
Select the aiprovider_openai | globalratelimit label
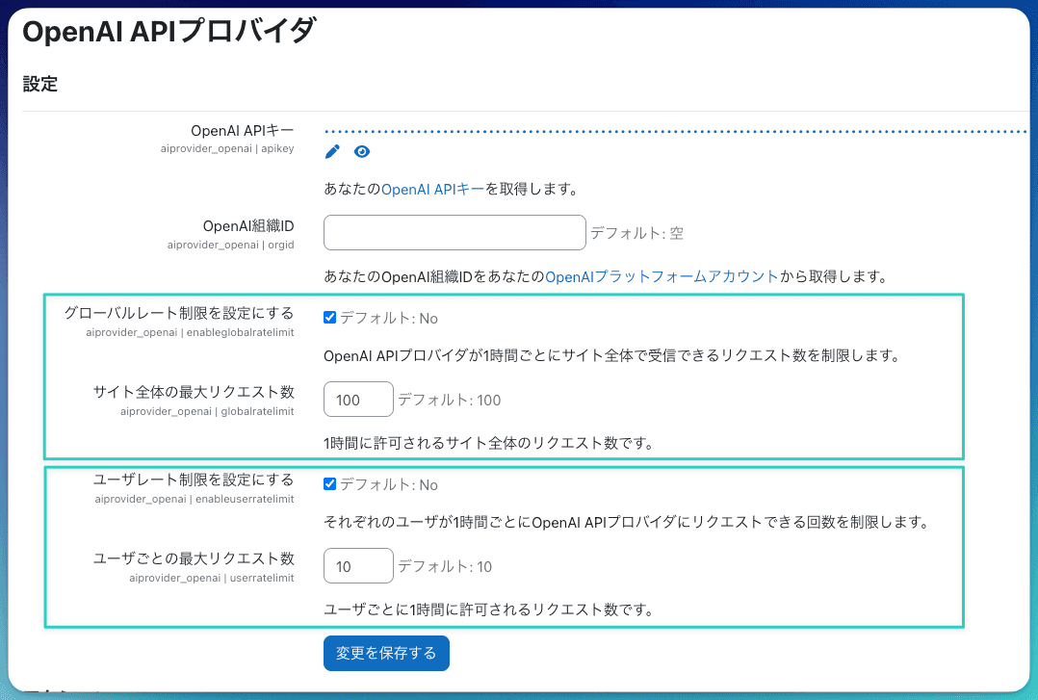click(x=207, y=411)
